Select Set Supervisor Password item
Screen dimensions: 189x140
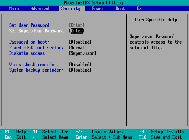[x=36, y=31]
